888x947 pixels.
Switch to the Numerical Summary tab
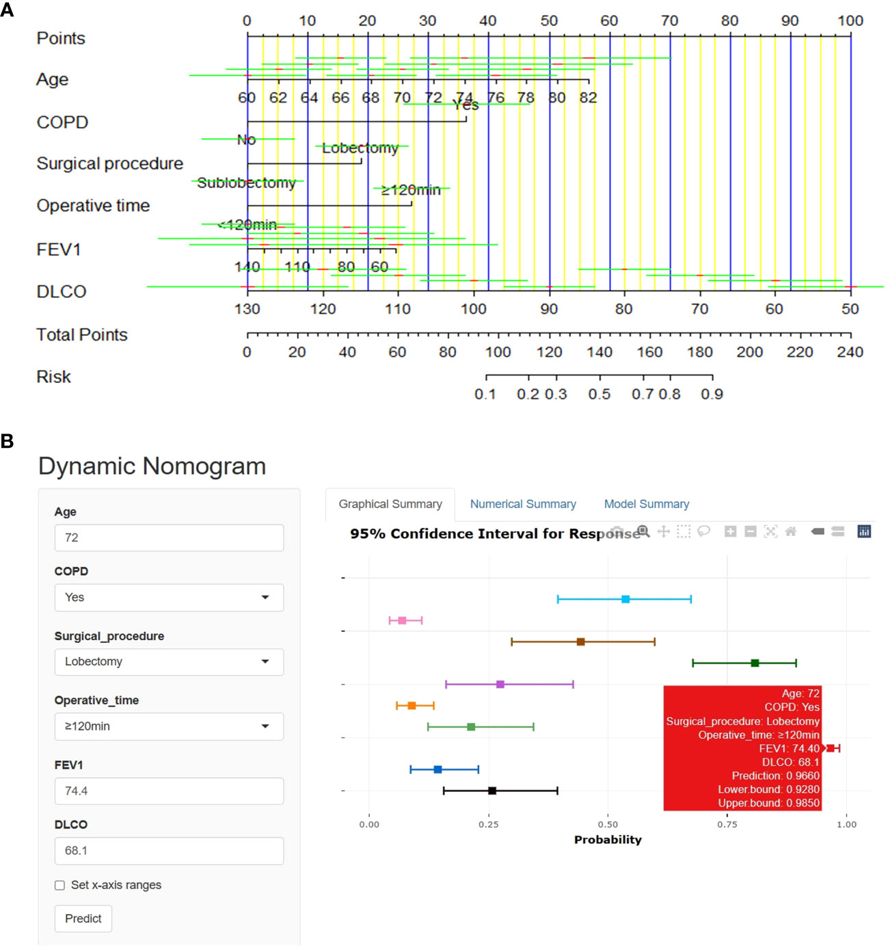(x=523, y=504)
